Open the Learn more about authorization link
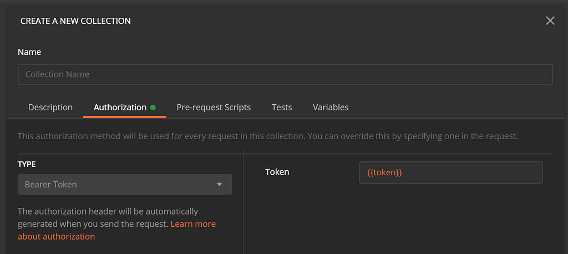Viewport: 568px width, 254px height. 193,224
